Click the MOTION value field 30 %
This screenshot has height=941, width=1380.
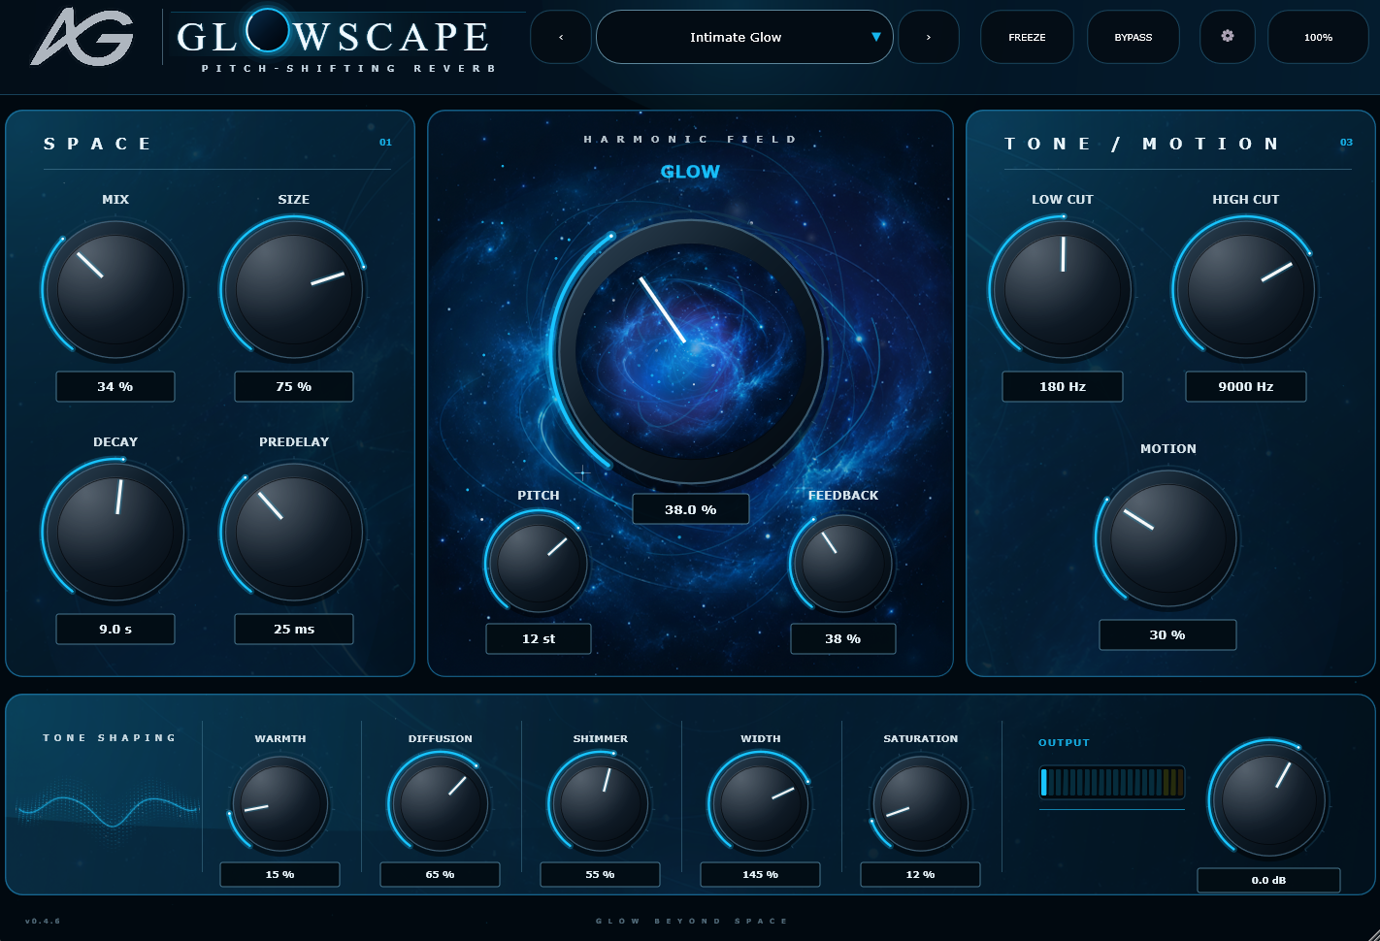1167,634
